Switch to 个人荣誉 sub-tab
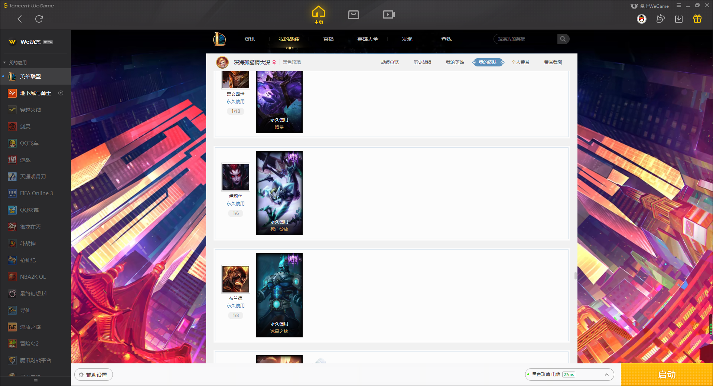 (x=520, y=62)
